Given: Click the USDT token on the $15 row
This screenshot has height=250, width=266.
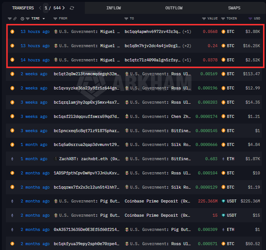Looking at the screenshot, I should 229,215.
